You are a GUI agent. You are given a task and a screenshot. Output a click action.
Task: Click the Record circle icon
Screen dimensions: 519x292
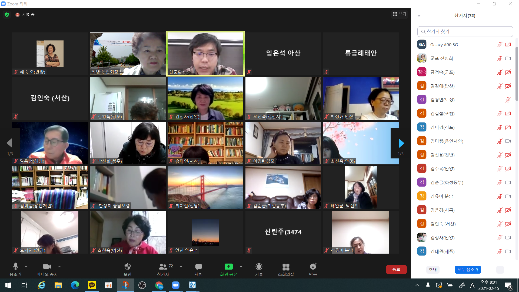coord(259,267)
